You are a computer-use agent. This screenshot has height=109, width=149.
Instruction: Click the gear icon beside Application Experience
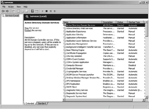(64, 31)
